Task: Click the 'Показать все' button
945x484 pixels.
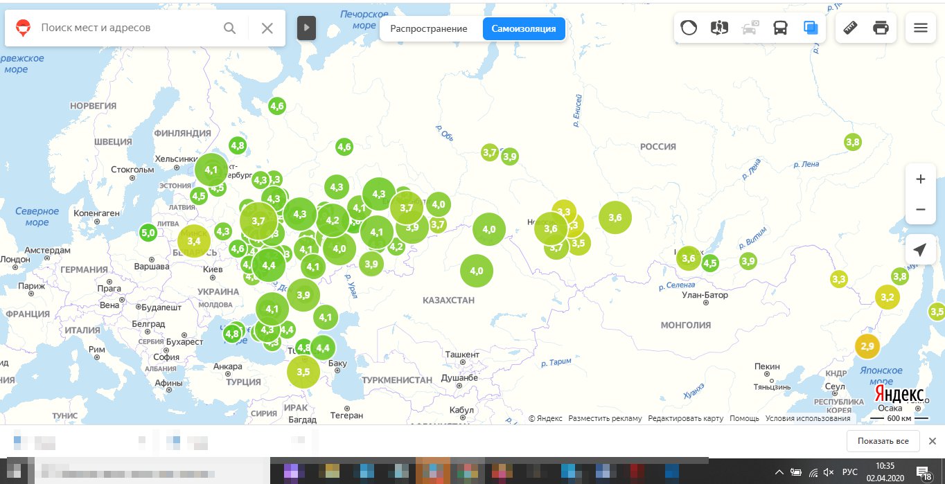Action: [883, 441]
